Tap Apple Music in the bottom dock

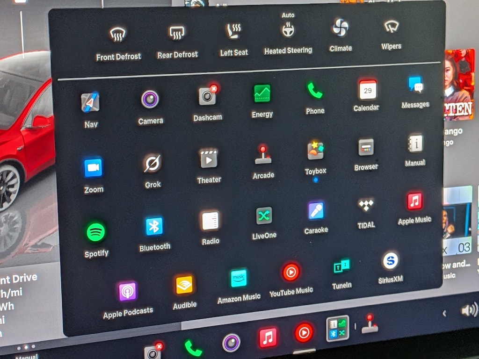[268, 337]
